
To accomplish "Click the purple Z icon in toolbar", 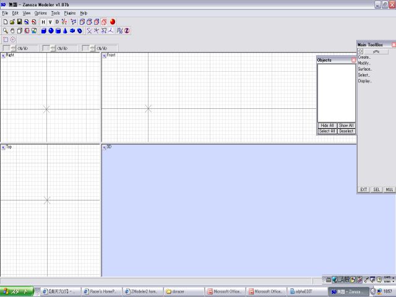I will pos(127,31).
